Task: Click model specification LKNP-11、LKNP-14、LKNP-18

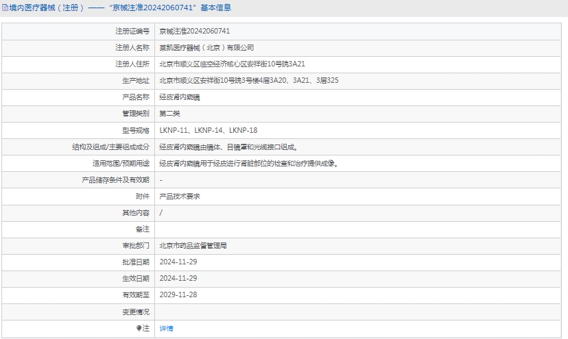Action: pos(209,130)
